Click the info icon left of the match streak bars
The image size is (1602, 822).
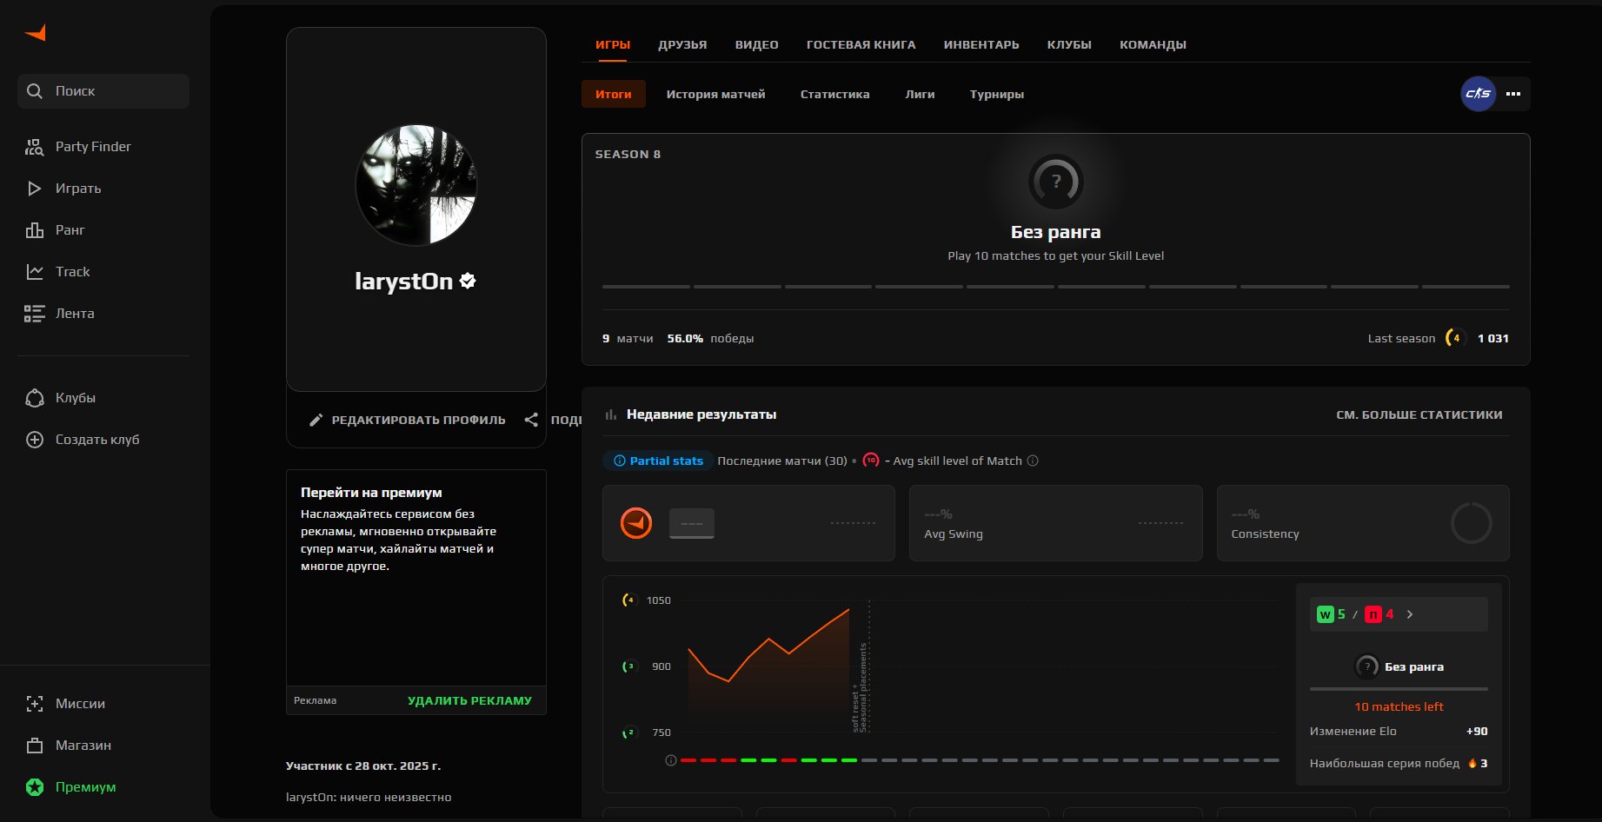point(671,760)
